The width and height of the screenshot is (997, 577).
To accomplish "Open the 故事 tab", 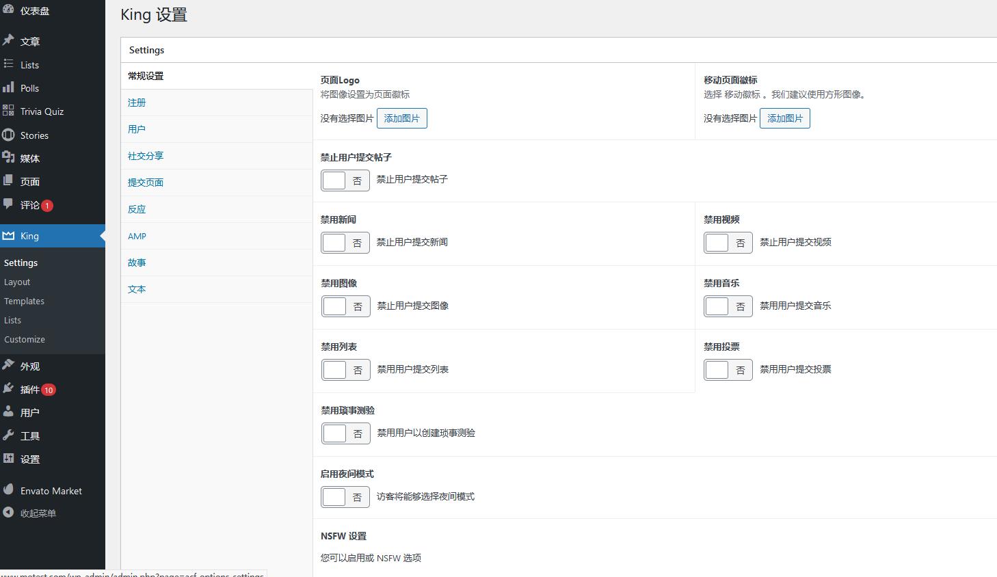I will click(217, 263).
